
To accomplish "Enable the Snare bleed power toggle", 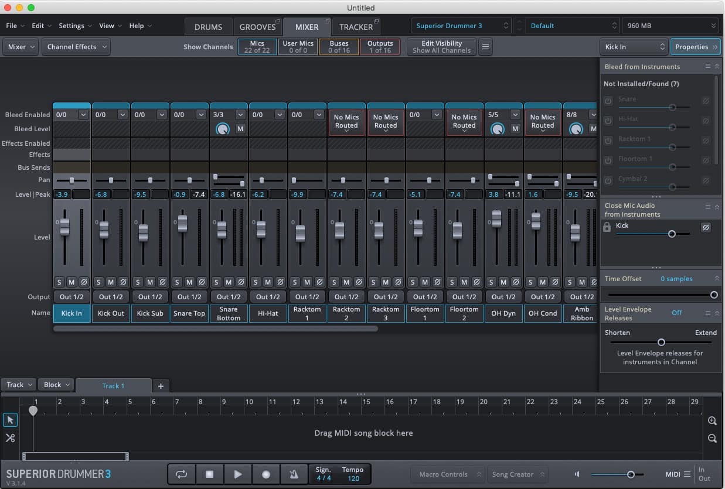I will coord(608,101).
